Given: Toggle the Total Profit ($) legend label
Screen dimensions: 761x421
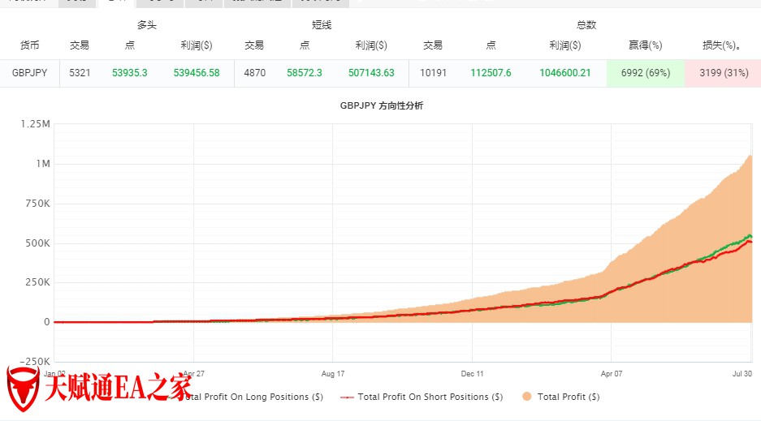Looking at the screenshot, I should (569, 397).
